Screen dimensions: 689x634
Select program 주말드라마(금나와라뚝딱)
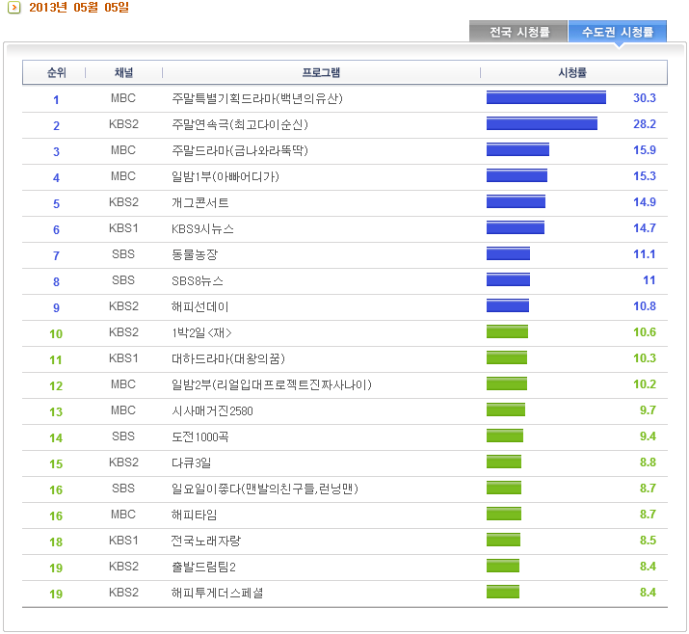240,150
